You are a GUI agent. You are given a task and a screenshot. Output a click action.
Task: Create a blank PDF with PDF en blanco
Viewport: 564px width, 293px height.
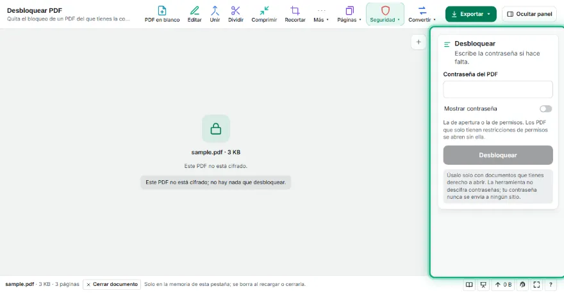coord(162,14)
